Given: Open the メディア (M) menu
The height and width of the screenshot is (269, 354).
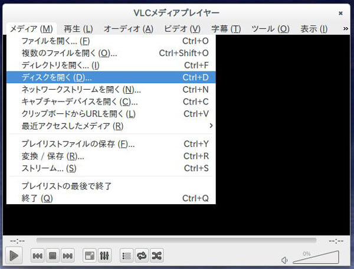Looking at the screenshot, I should click(31, 29).
